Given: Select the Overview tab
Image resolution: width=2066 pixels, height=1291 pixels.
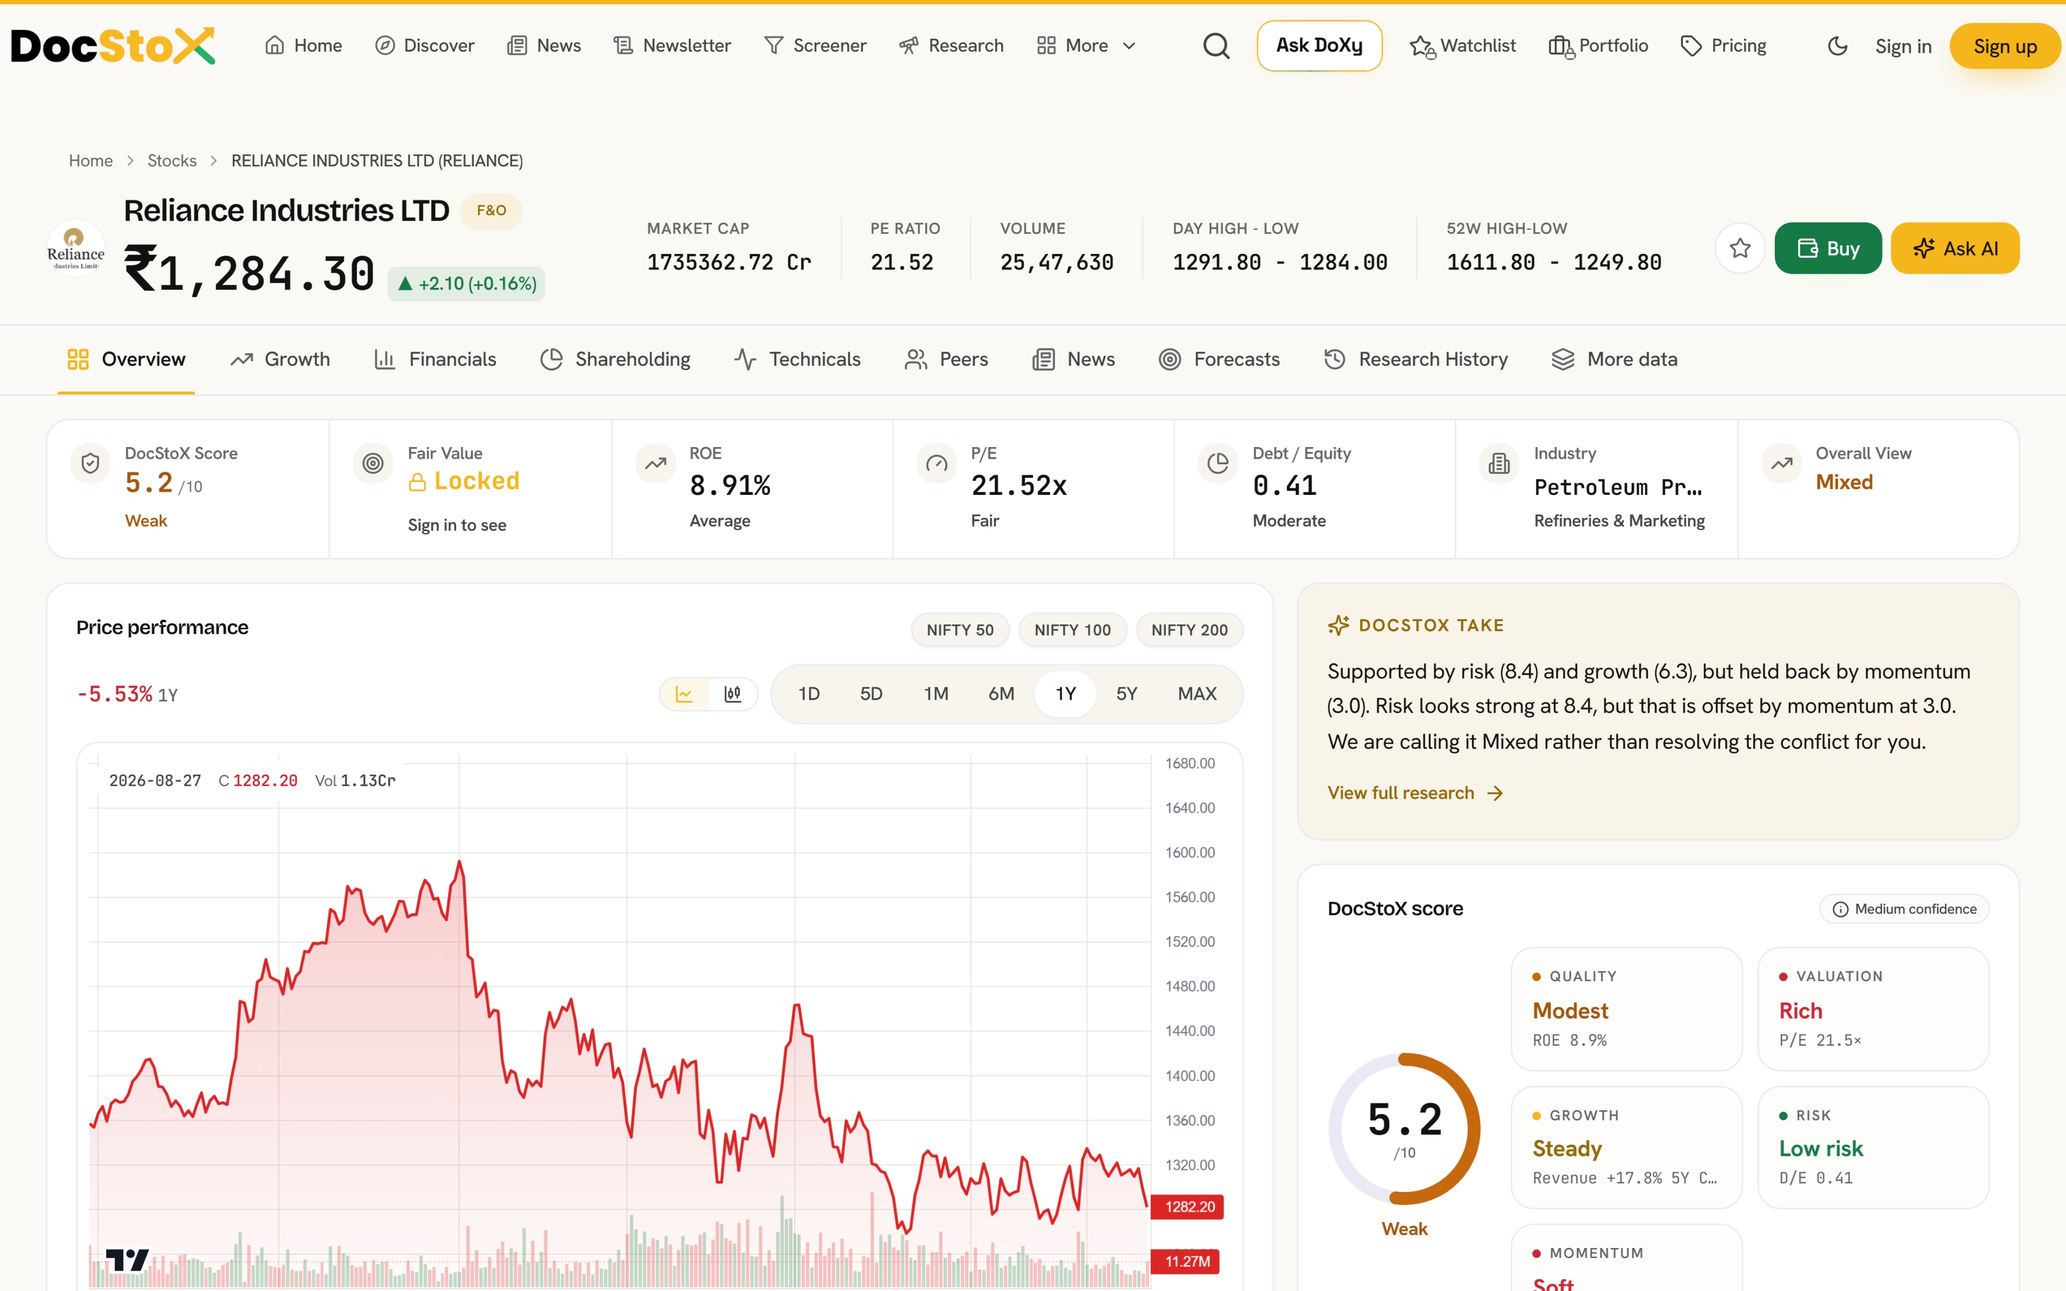Looking at the screenshot, I should [126, 359].
